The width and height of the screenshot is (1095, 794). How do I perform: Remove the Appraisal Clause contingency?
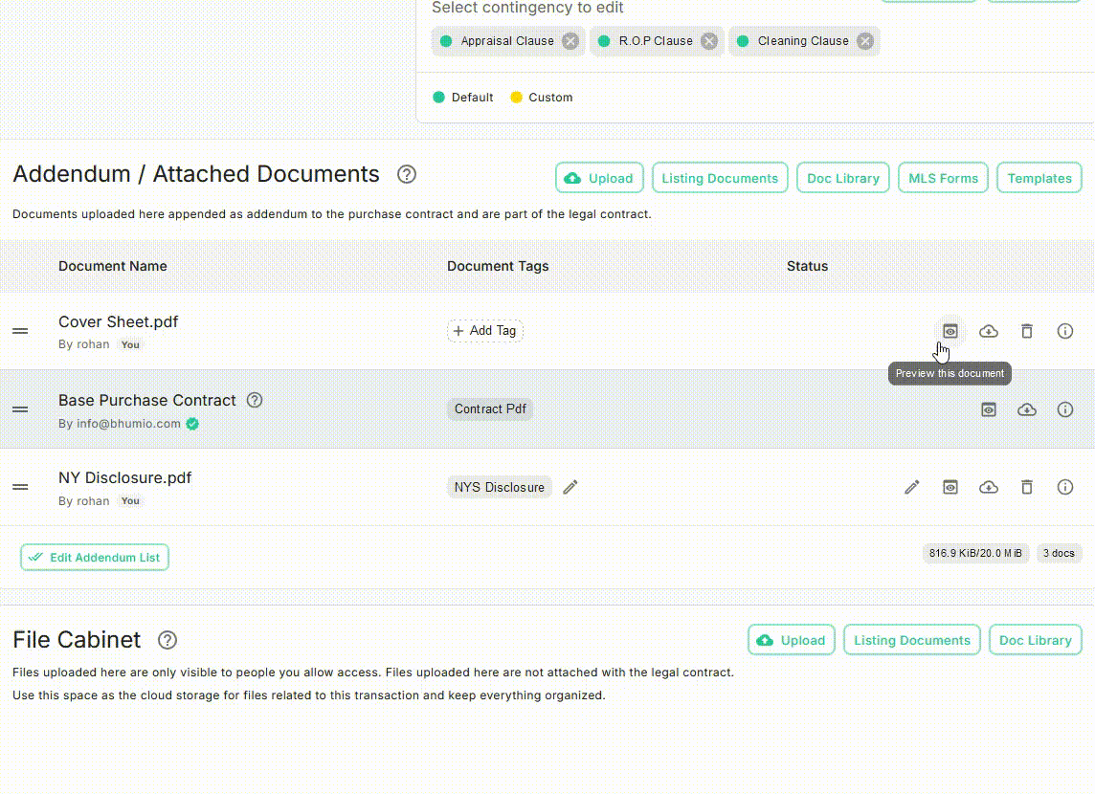pyautogui.click(x=570, y=41)
